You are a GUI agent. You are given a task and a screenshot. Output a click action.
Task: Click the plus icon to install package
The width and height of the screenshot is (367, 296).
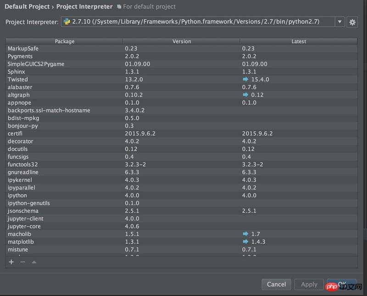coord(11,262)
